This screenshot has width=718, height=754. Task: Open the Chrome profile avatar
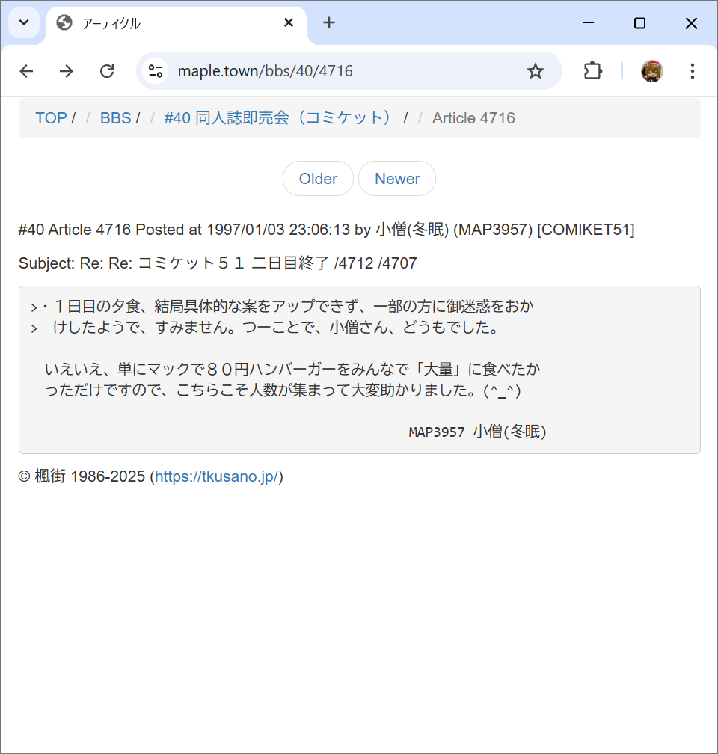pos(651,71)
